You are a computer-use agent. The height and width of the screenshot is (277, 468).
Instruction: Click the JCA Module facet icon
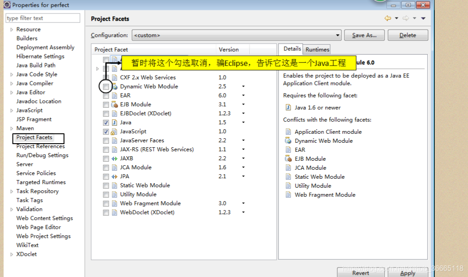[115, 167]
